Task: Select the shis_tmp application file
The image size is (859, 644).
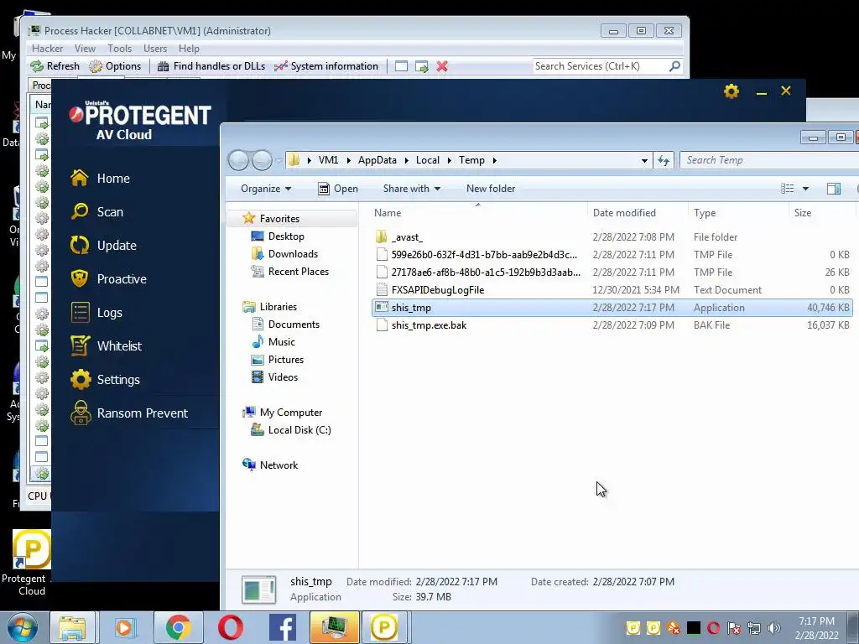Action: [612, 307]
